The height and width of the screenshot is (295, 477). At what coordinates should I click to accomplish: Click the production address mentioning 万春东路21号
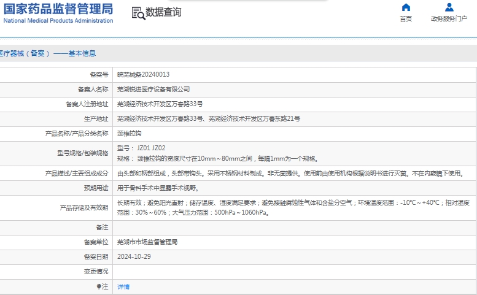point(209,119)
